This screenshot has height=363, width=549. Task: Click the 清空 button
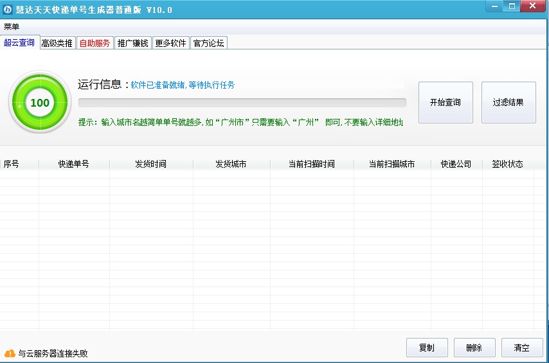(x=521, y=348)
